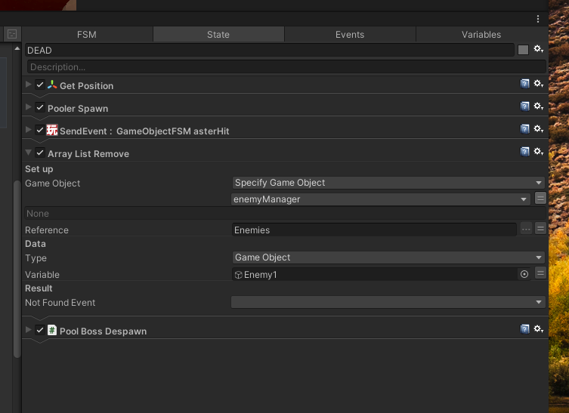Image resolution: width=569 pixels, height=413 pixels.
Task: Open help for SendEvent action
Action: (524, 129)
